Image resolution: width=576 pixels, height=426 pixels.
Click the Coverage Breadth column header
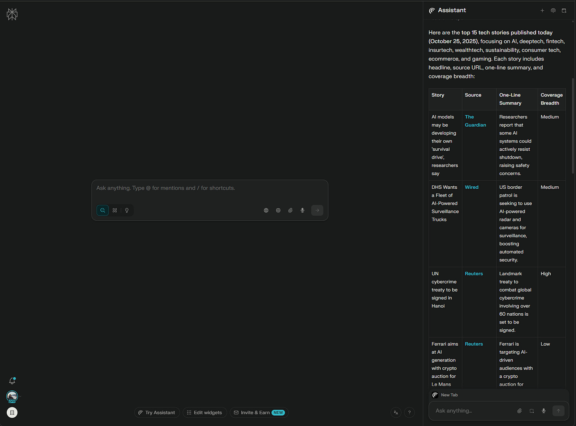(551, 99)
